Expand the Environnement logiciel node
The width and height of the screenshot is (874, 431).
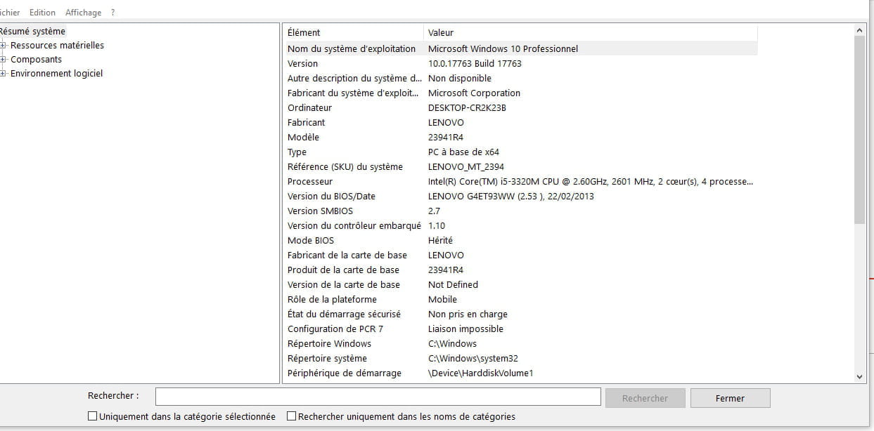pos(4,74)
